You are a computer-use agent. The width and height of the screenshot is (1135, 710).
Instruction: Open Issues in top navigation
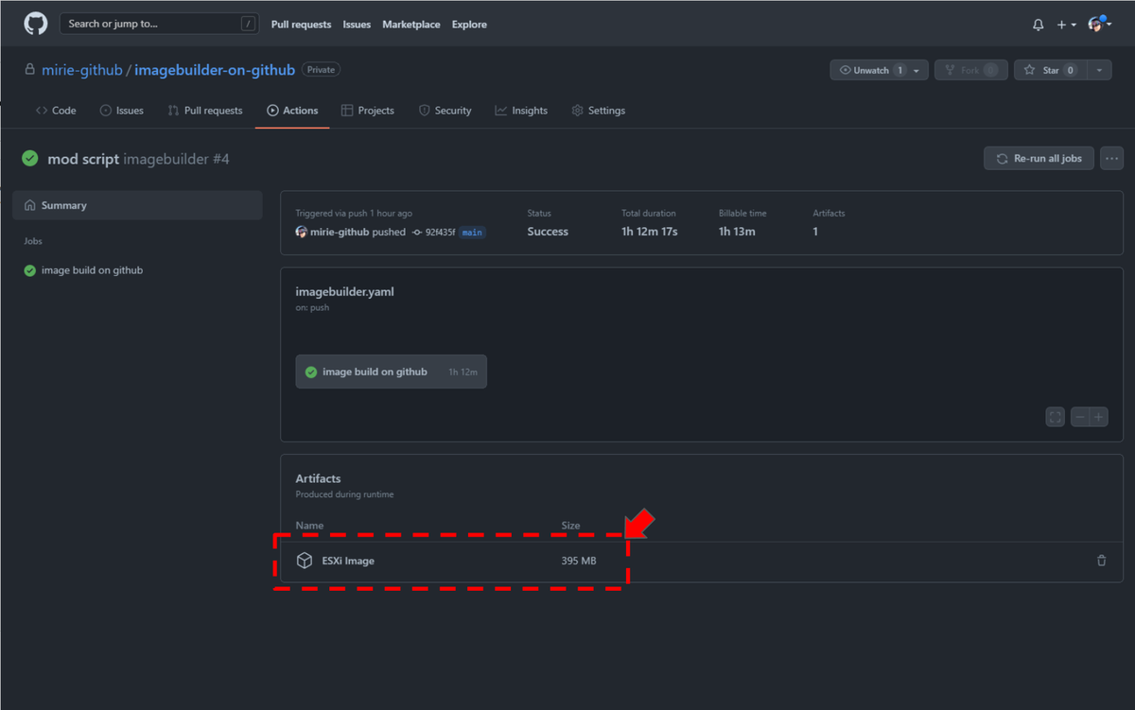click(357, 25)
